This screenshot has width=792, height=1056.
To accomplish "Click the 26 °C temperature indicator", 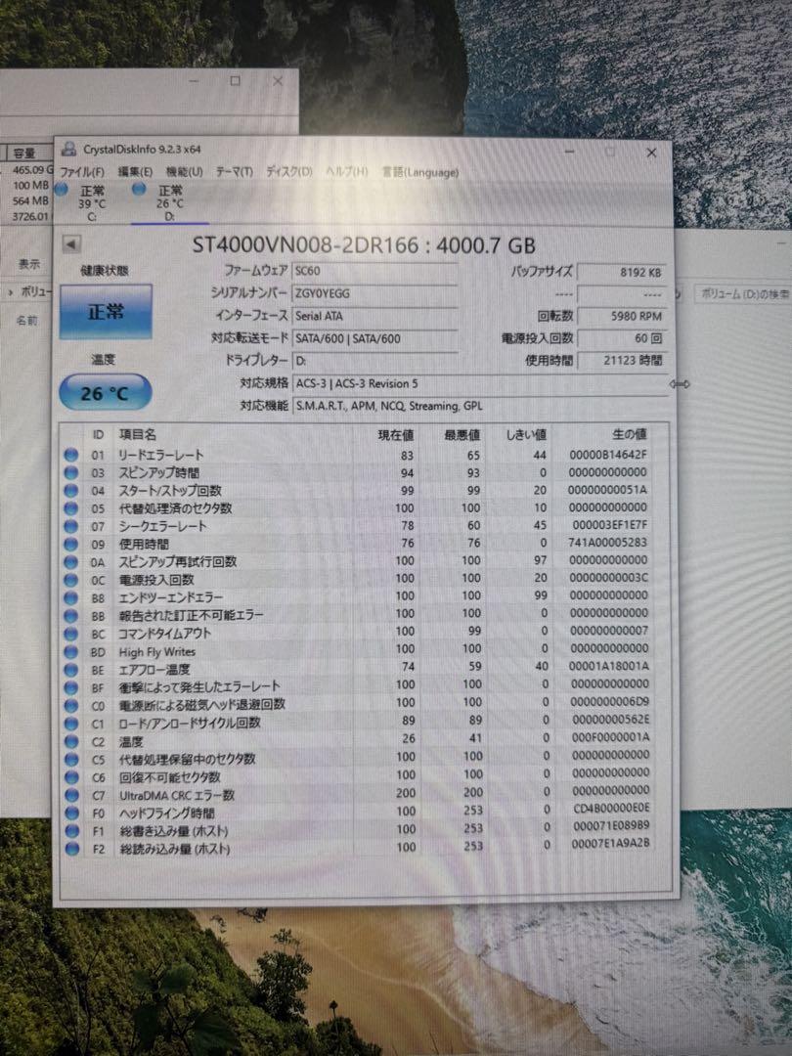I will point(105,393).
